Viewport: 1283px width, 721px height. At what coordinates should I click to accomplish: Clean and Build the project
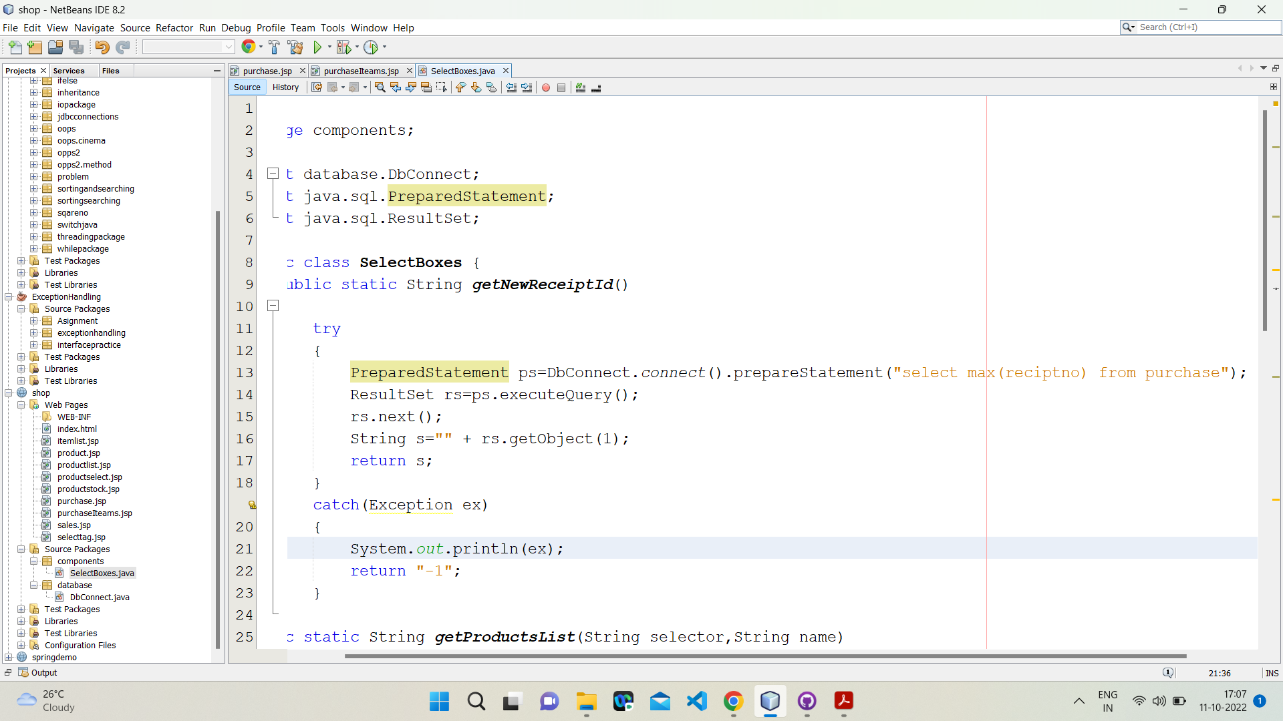coord(295,47)
